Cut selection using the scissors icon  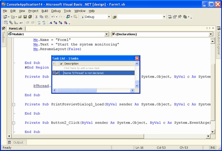pos(36,17)
